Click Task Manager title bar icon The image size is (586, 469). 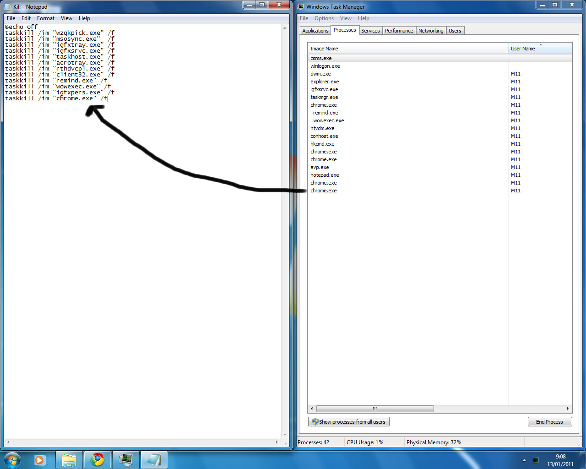tap(301, 6)
